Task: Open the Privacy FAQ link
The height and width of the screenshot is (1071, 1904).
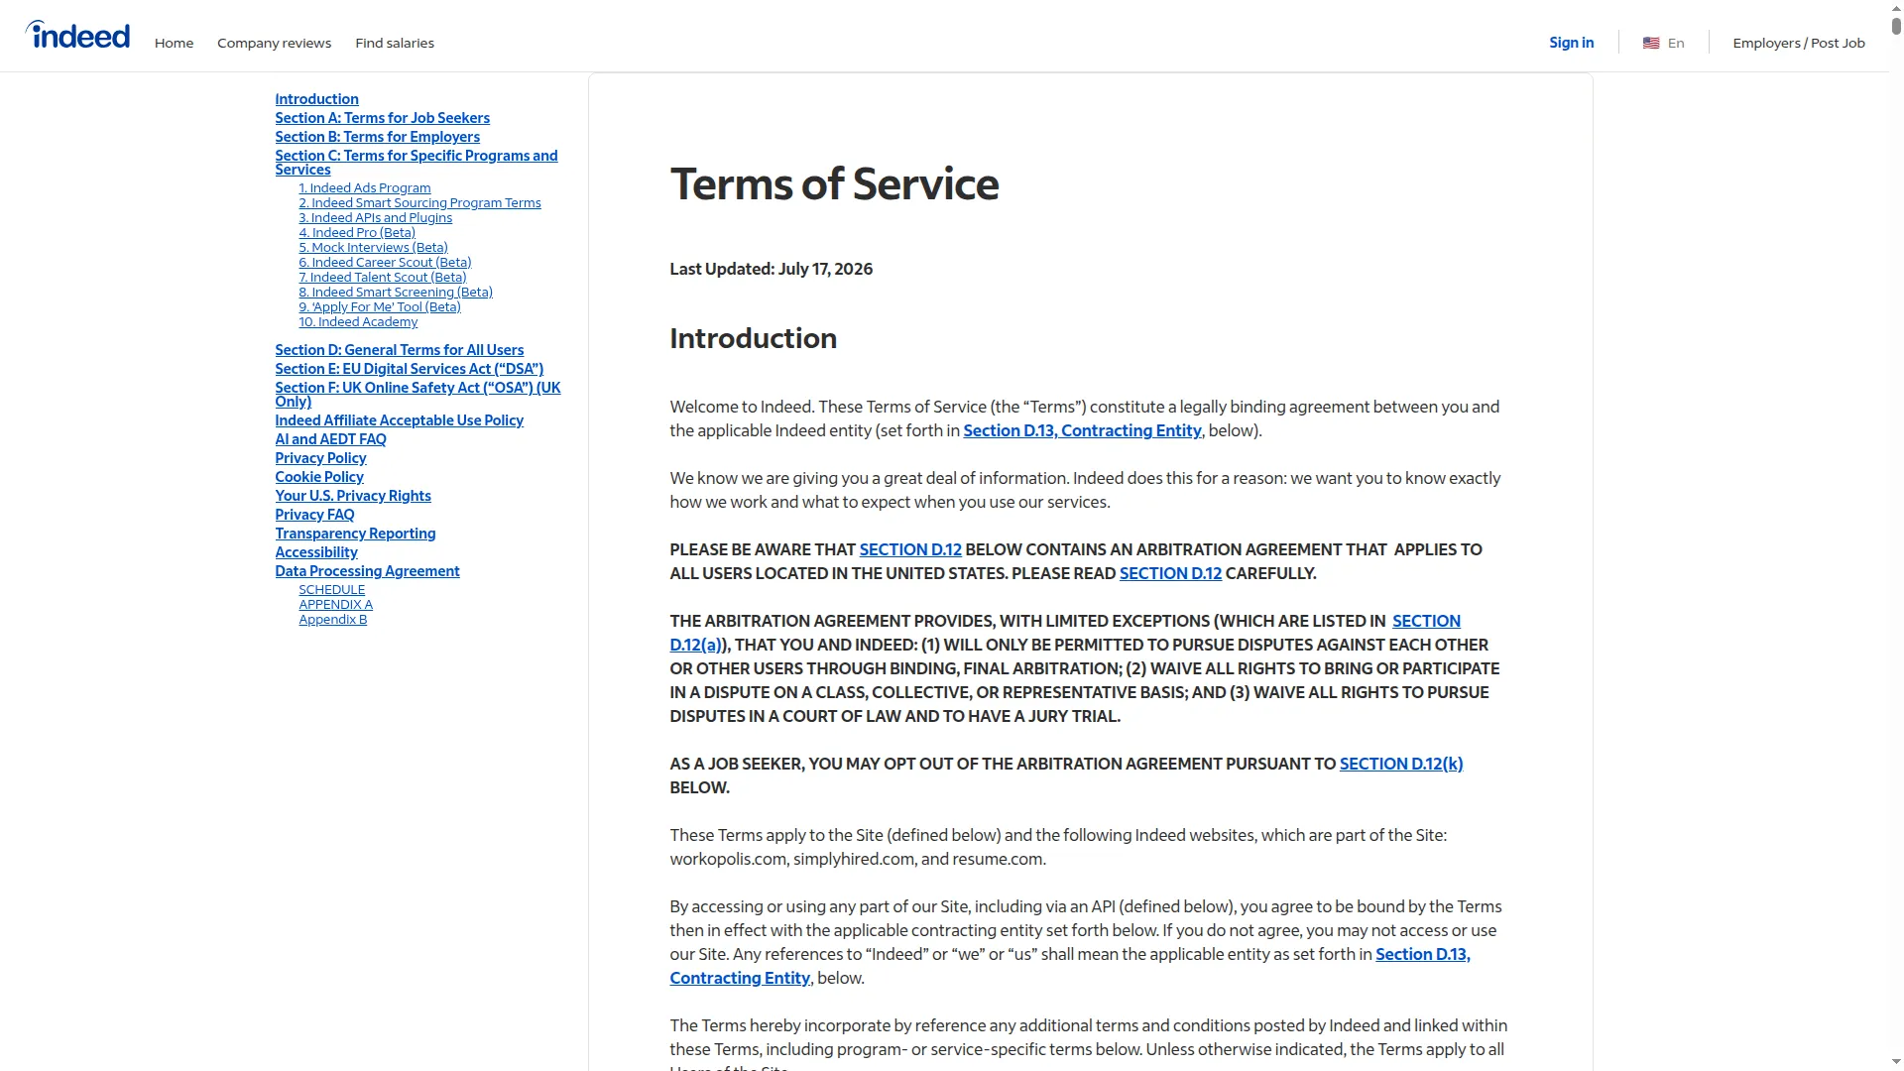Action: point(314,515)
